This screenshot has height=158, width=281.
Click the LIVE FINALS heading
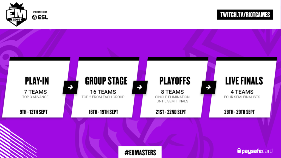tap(244, 81)
